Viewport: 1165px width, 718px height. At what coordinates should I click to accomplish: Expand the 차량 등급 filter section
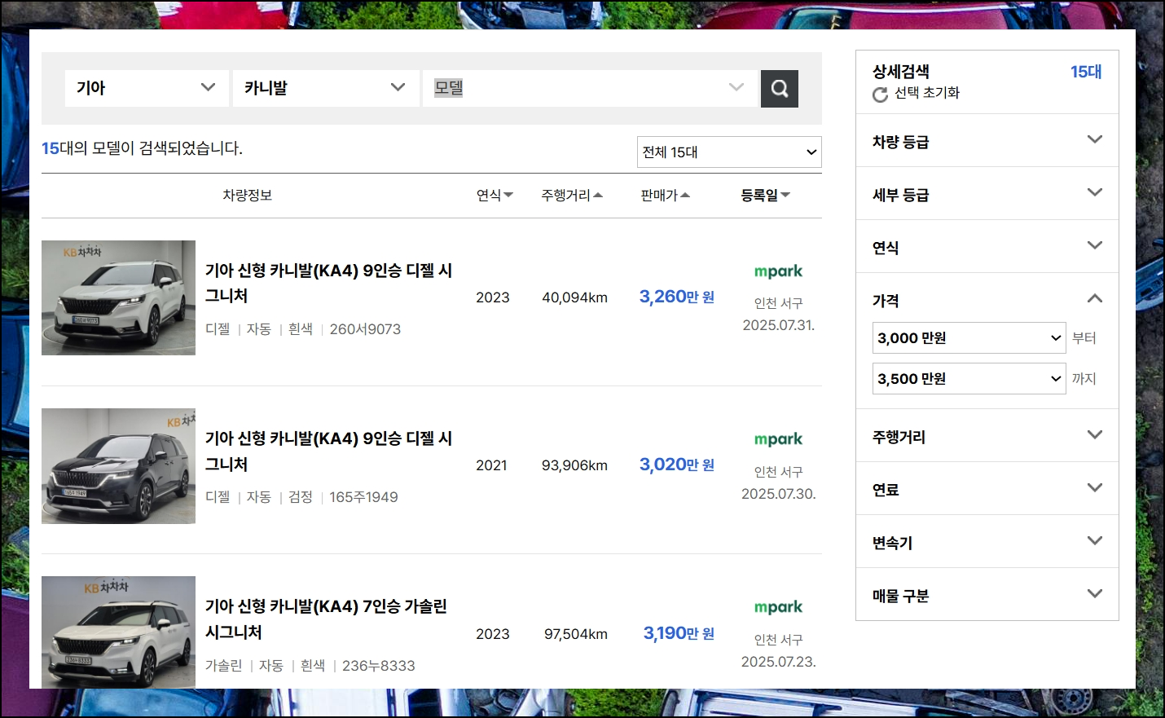(987, 141)
